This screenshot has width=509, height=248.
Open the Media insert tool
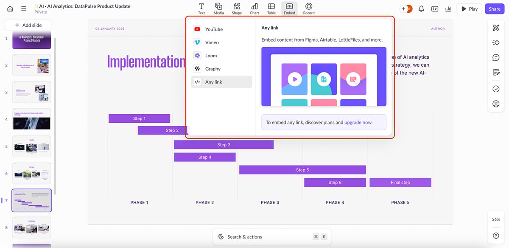coord(218,8)
